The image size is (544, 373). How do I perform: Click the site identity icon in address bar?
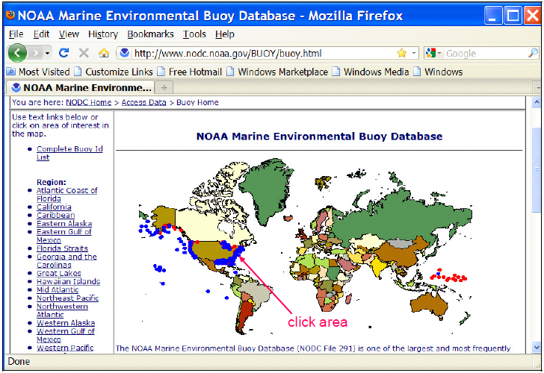click(124, 53)
